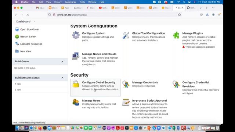Click the Open Blue Ocean link text

tap(30, 29)
